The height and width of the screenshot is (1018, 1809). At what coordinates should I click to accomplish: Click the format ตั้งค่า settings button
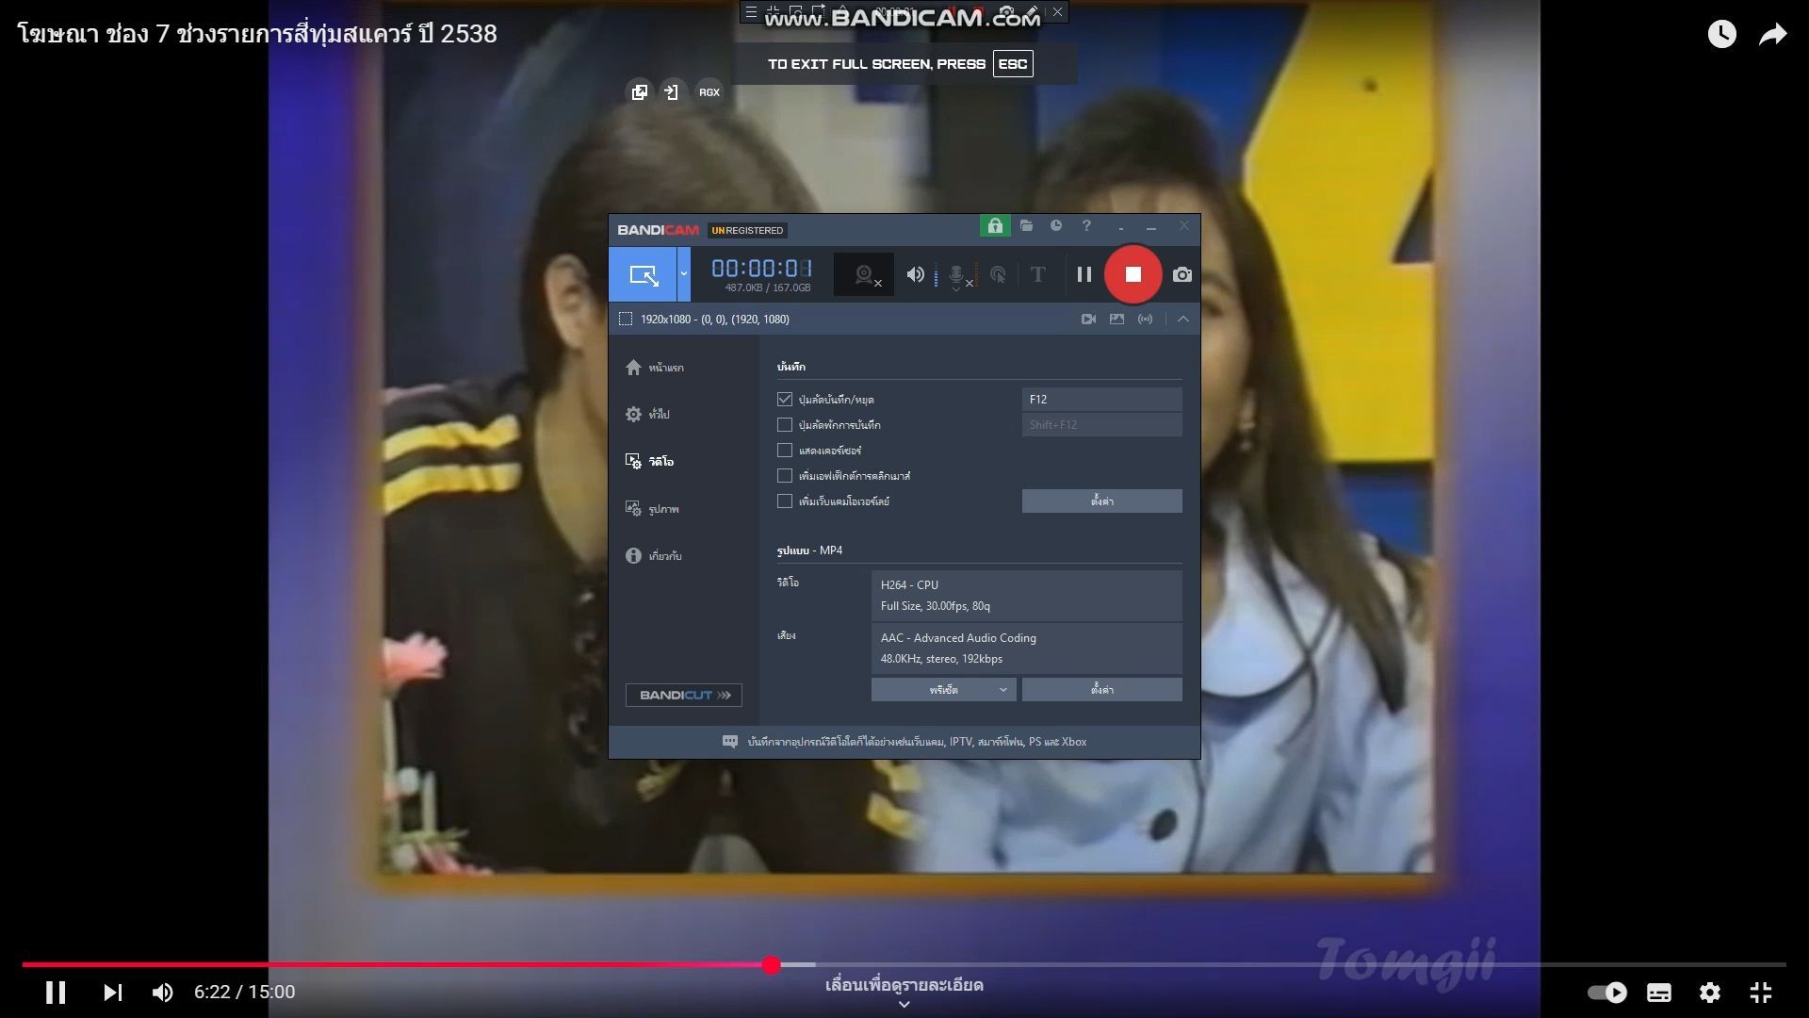point(1101,690)
